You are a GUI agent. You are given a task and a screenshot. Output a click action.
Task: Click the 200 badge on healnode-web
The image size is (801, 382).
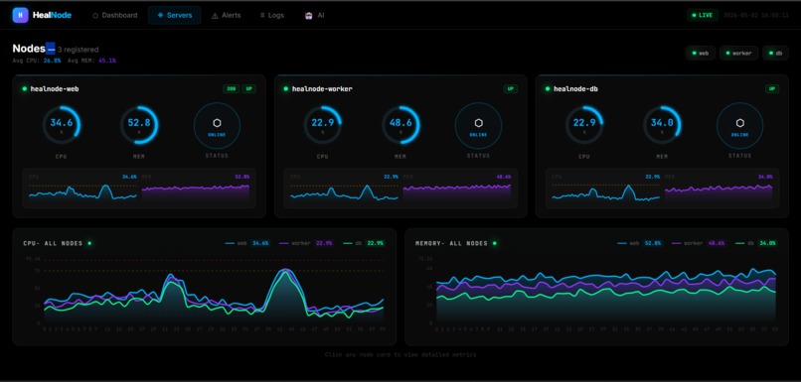tap(231, 88)
